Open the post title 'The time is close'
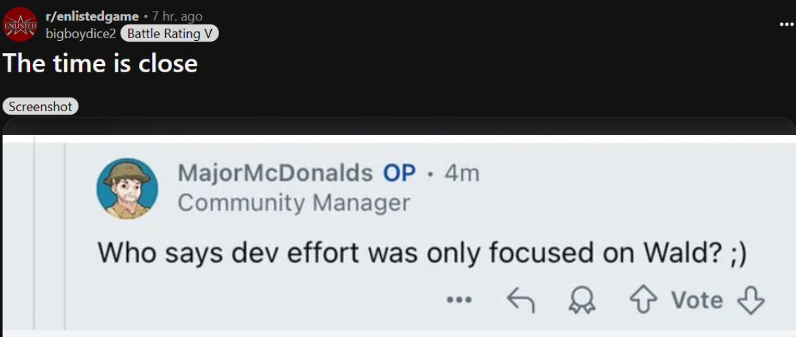The height and width of the screenshot is (337, 796). pos(100,63)
